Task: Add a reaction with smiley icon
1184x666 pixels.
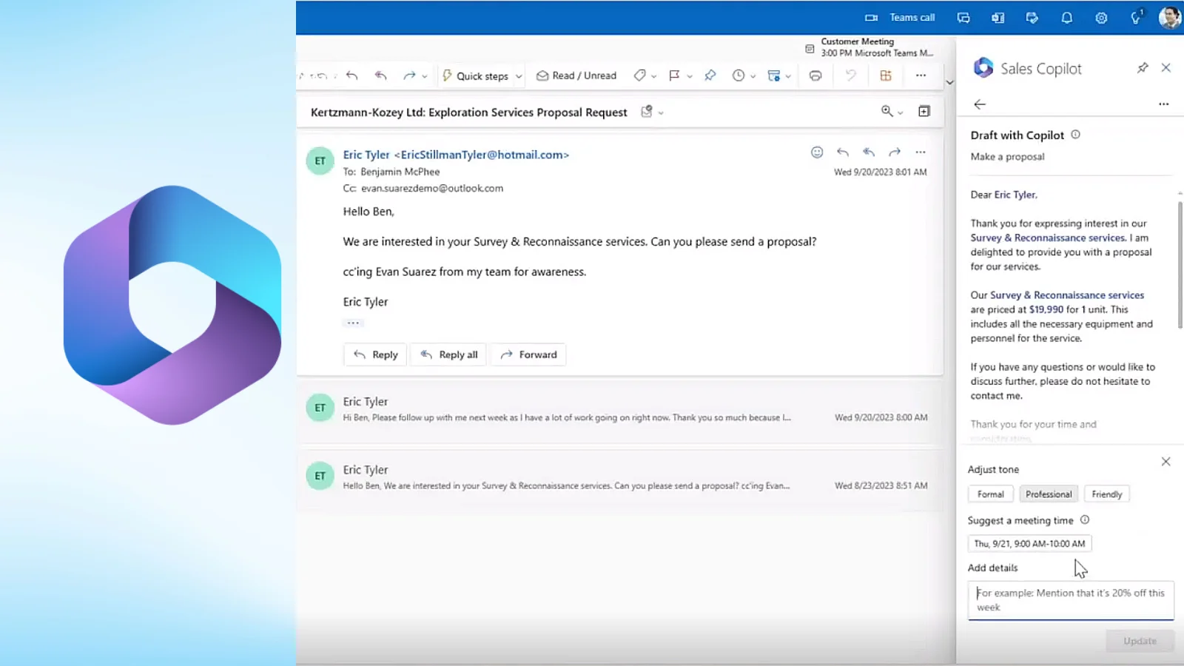Action: point(817,152)
